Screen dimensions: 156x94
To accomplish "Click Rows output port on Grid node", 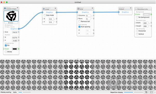I will [94, 19].
